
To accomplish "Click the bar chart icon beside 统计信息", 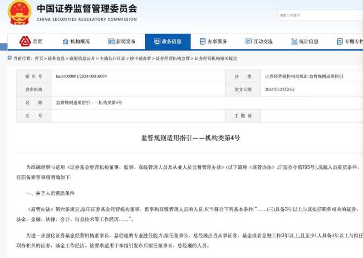I will [294, 42].
